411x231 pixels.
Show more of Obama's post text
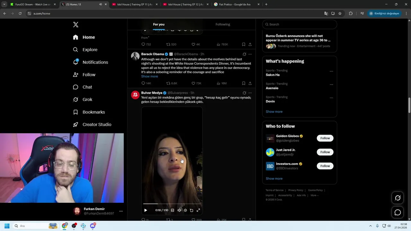150,76
